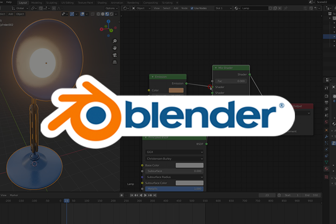Toggle viewport gizmos button

(x=72, y=14)
